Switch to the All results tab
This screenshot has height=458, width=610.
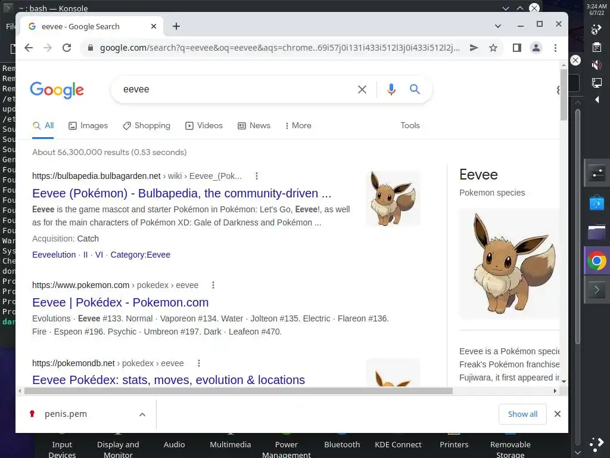pos(43,126)
